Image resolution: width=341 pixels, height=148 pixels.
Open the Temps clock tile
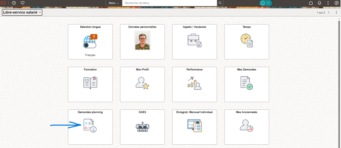246,41
